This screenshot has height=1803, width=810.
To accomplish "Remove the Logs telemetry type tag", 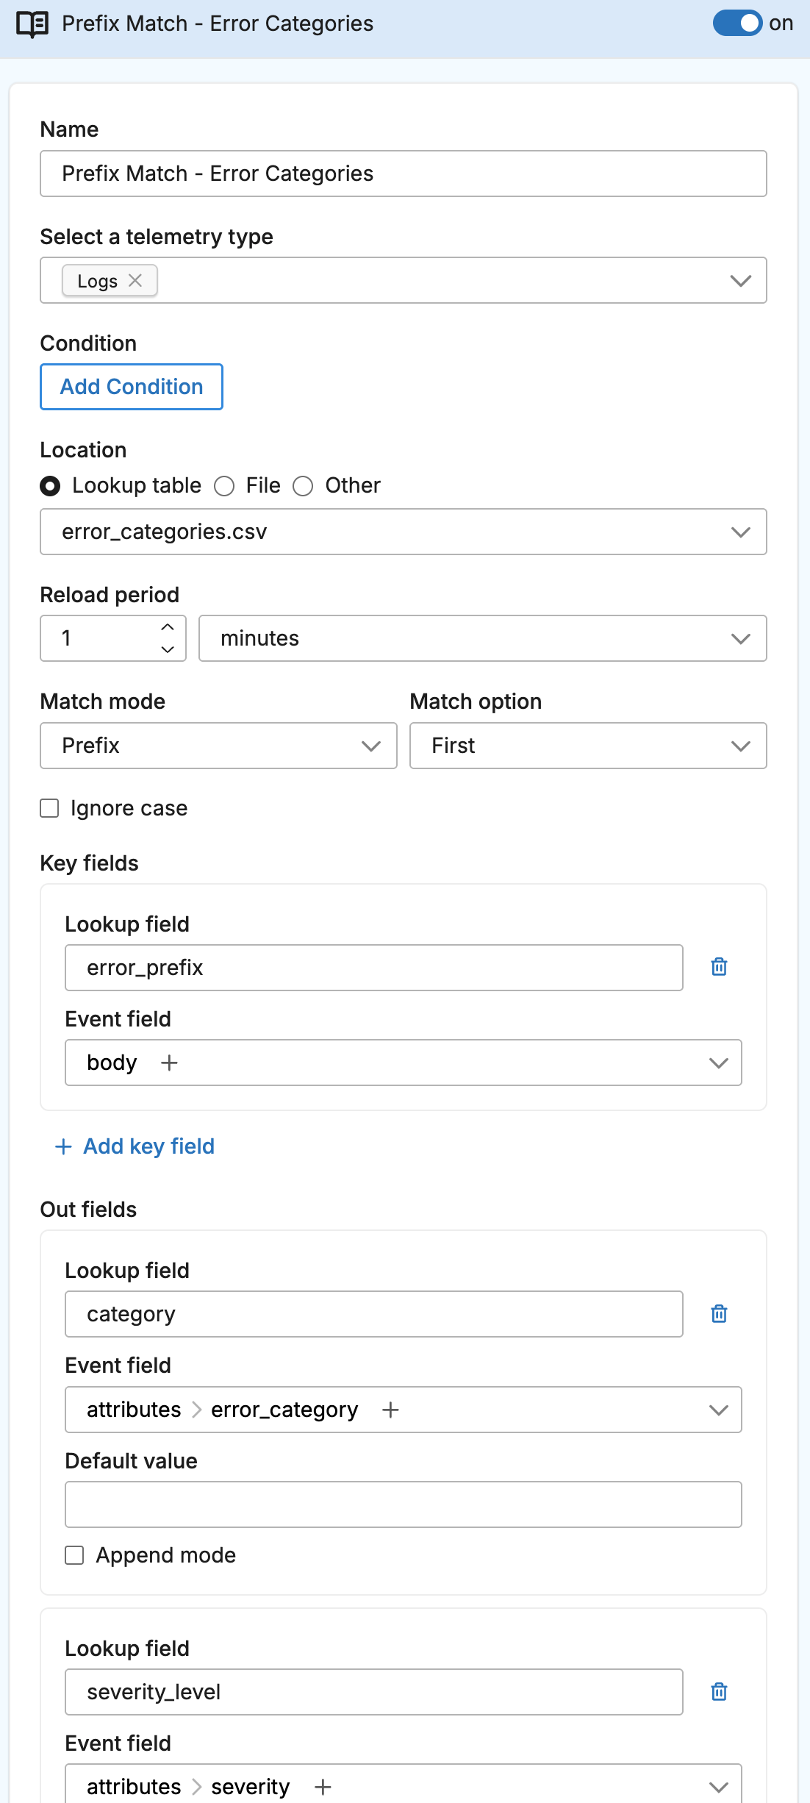I will [135, 280].
